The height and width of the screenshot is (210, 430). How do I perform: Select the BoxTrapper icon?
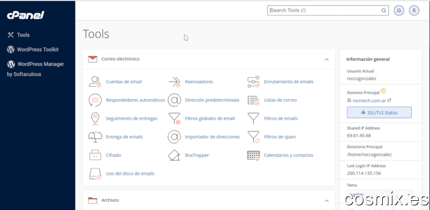click(x=174, y=155)
